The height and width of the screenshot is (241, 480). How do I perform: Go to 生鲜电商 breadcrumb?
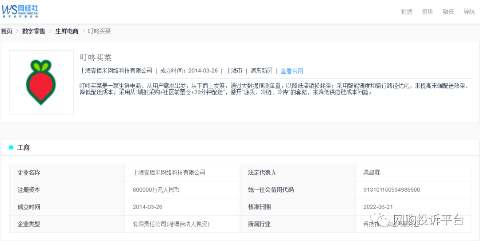pos(67,31)
